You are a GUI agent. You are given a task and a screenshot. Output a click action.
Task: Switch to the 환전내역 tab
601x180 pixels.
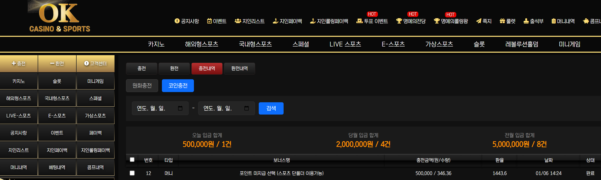(x=239, y=69)
